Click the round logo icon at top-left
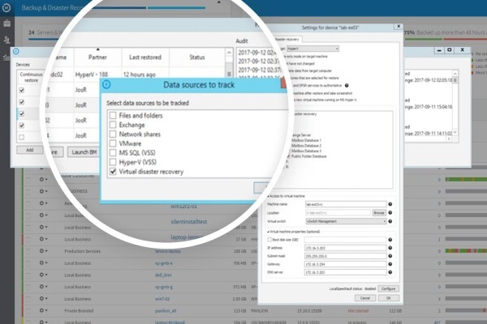The height and width of the screenshot is (324, 487). [x=6, y=8]
